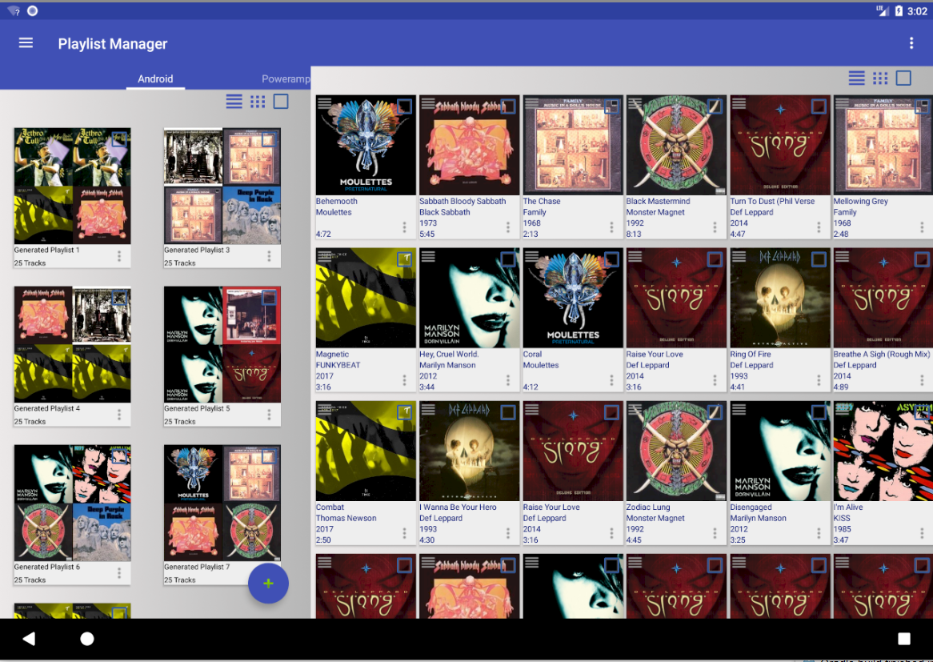Open three-dot menu for Behemooth track

point(405,227)
